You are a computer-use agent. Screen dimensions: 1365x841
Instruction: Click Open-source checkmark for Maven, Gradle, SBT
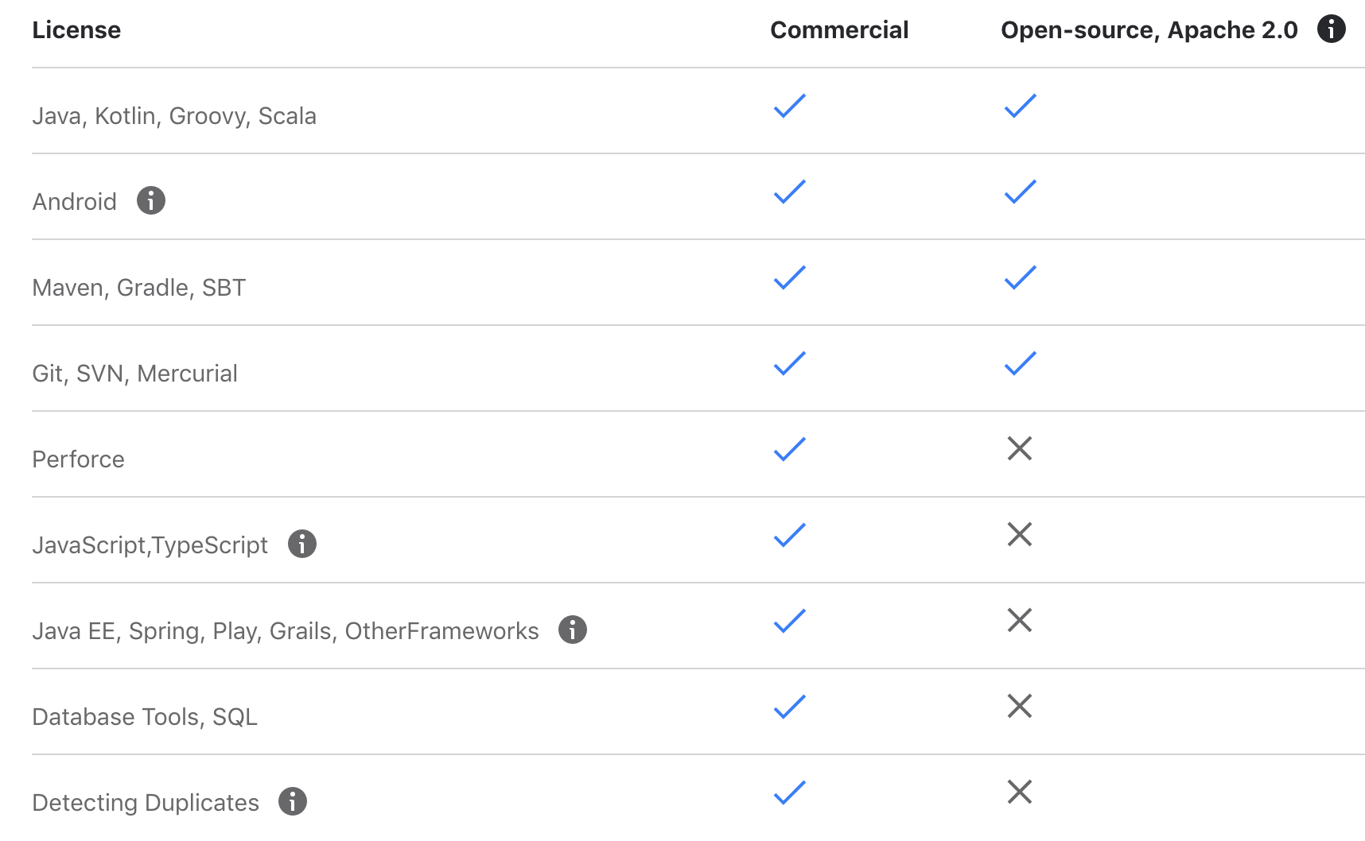pyautogui.click(x=1021, y=277)
